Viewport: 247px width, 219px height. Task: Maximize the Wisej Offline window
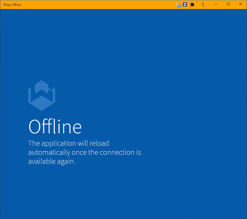click(x=228, y=4)
